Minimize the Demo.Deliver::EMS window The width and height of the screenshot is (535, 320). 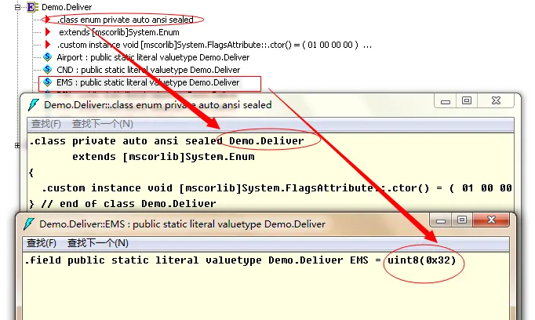[441, 220]
